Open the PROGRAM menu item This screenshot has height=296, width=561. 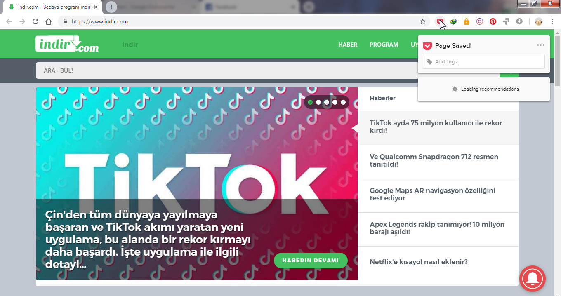pyautogui.click(x=384, y=45)
